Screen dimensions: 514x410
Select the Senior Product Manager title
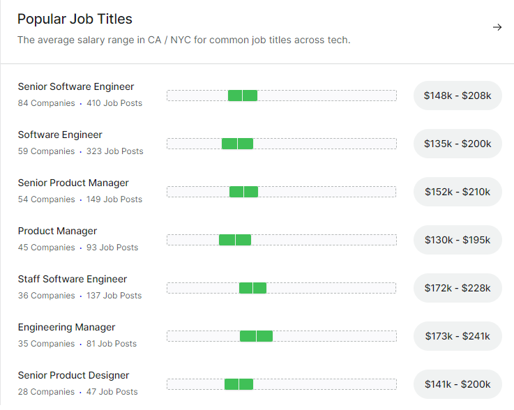(x=73, y=183)
